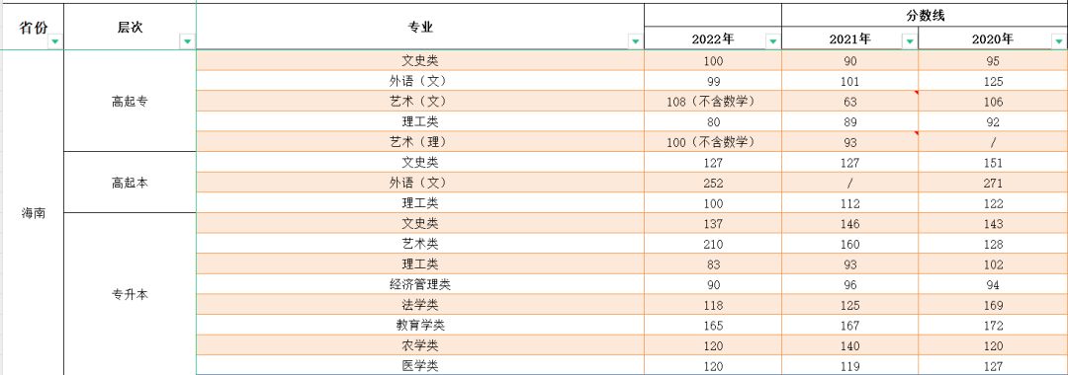Click the 医学类 major cell
Viewport: 1068px width, 375px height.
420,365
